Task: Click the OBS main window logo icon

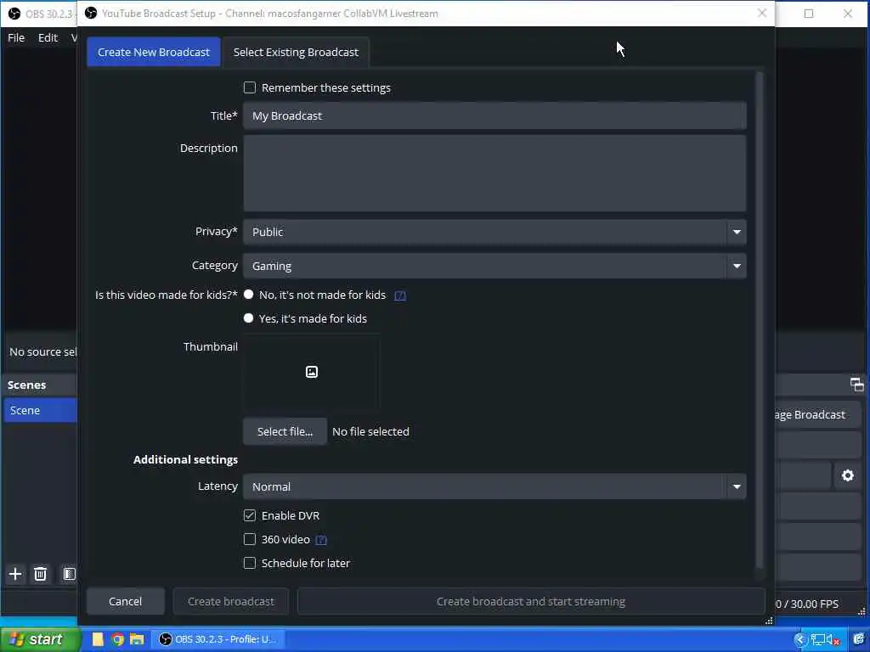Action: pyautogui.click(x=14, y=14)
